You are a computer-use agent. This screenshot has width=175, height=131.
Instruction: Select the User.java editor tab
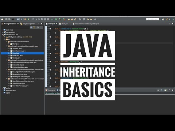(51, 24)
